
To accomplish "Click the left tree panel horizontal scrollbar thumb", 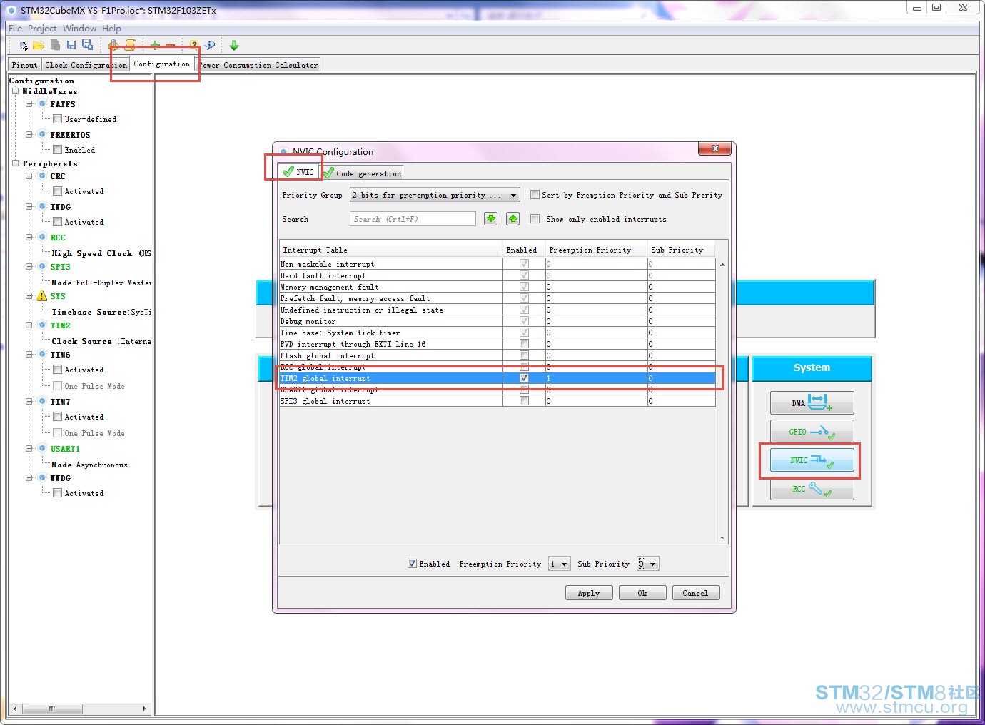I will (x=51, y=709).
